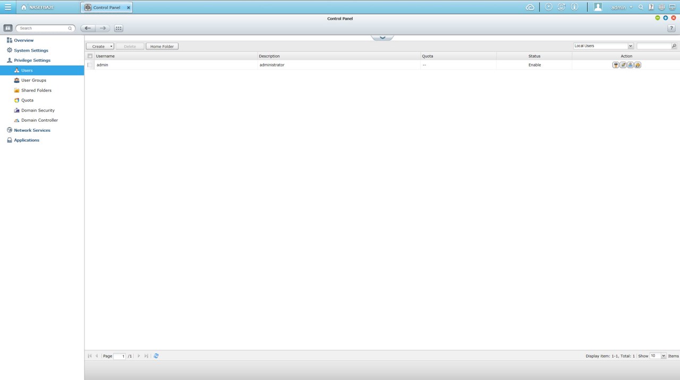Check the select-all users checkbox

90,56
